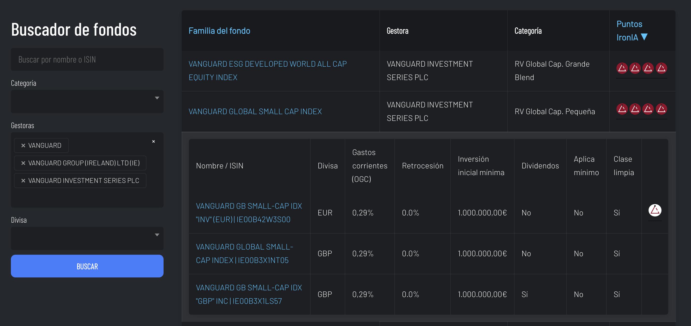Open fund with ISIN IE00B3X1NT05
The height and width of the screenshot is (326, 691).
(244, 253)
